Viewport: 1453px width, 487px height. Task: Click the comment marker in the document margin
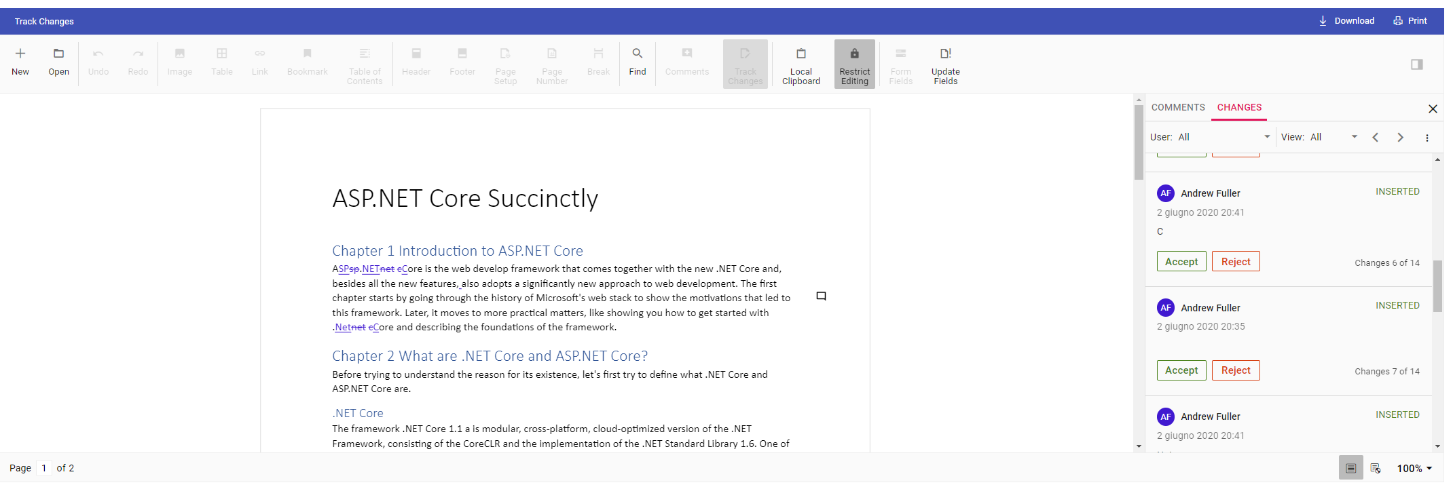click(821, 296)
